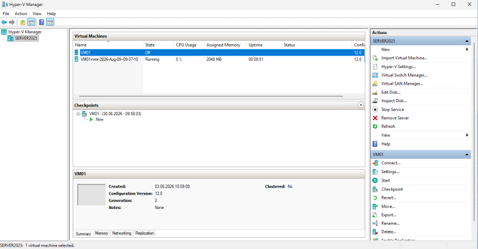Open the View menu

[x=37, y=14]
